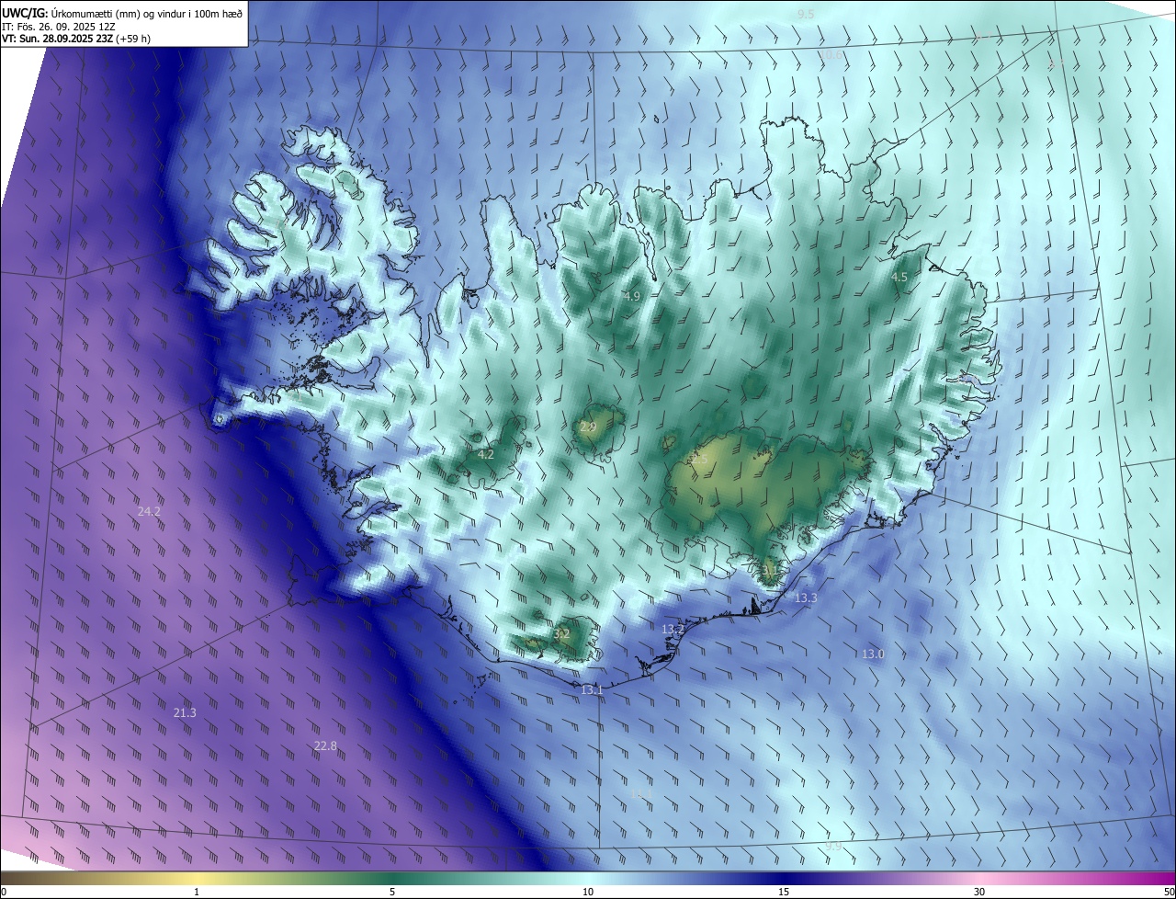This screenshot has width=1176, height=899.
Task: Select the color bar tick label 10
Action: (588, 892)
